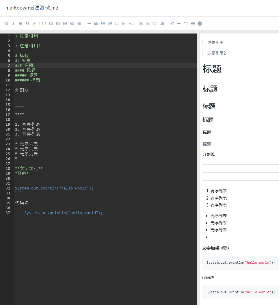Insert a horizontal rule divider
The image size is (279, 305).
pos(89,23)
